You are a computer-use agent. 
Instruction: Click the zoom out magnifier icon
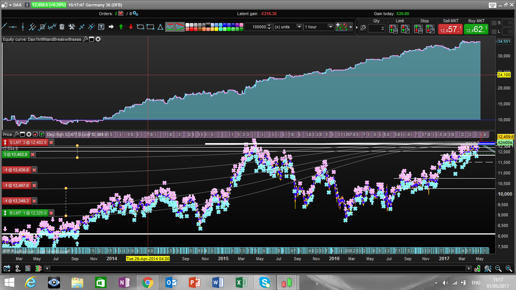[x=498, y=268]
